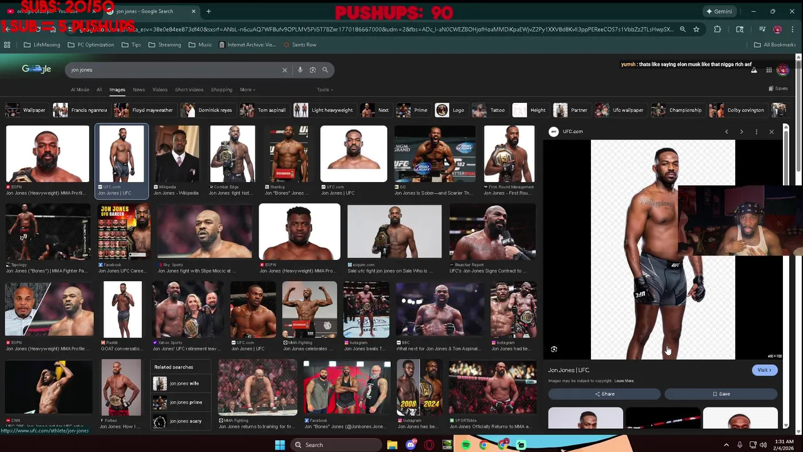This screenshot has width=803, height=452.
Task: Open the bookmarks apps grid icon
Action: coord(7,45)
